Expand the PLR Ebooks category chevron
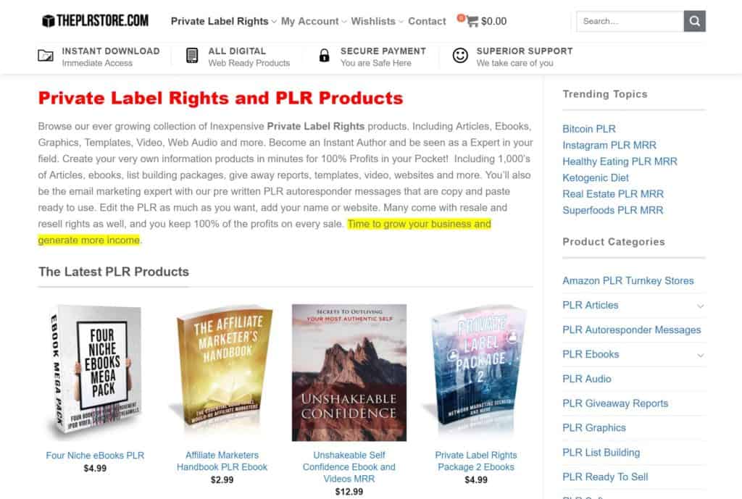The width and height of the screenshot is (742, 499). 700,355
